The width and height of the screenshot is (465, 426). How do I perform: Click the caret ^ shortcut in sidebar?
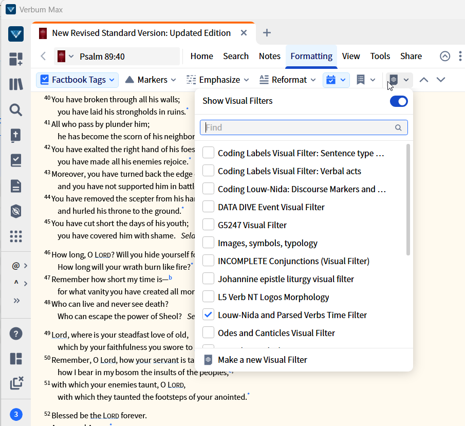tap(16, 283)
